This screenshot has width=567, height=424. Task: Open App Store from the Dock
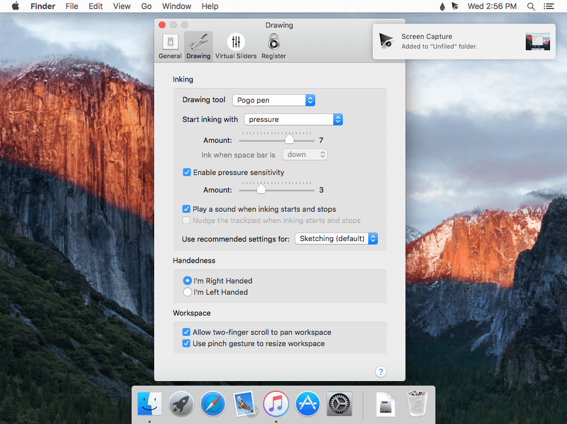(x=308, y=404)
